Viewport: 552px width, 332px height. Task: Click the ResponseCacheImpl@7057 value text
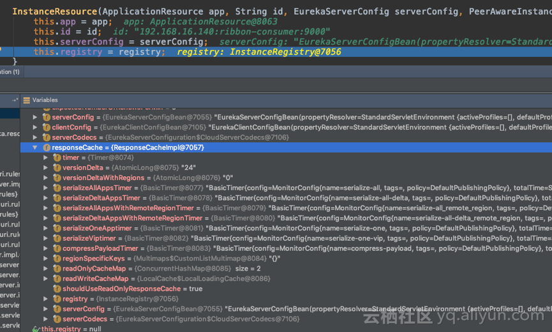pyautogui.click(x=158, y=147)
